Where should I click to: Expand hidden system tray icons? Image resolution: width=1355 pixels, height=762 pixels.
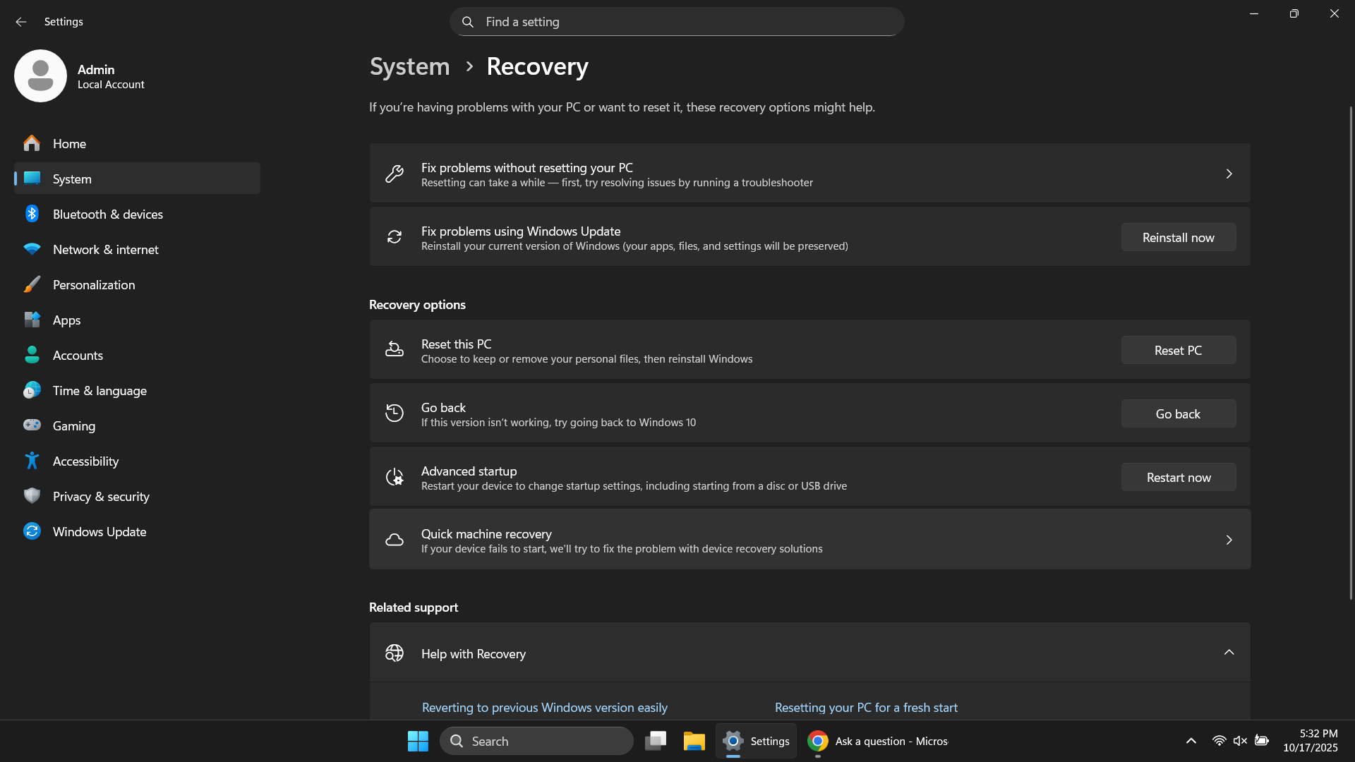point(1191,741)
